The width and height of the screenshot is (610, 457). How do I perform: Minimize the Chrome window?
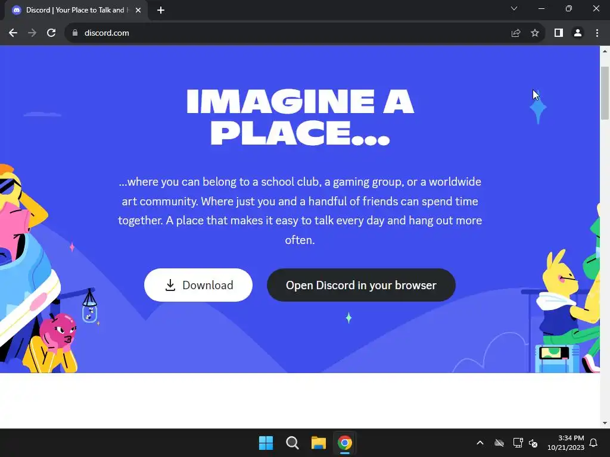pos(541,8)
